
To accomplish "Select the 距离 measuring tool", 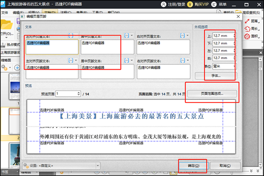I will click(252, 21).
